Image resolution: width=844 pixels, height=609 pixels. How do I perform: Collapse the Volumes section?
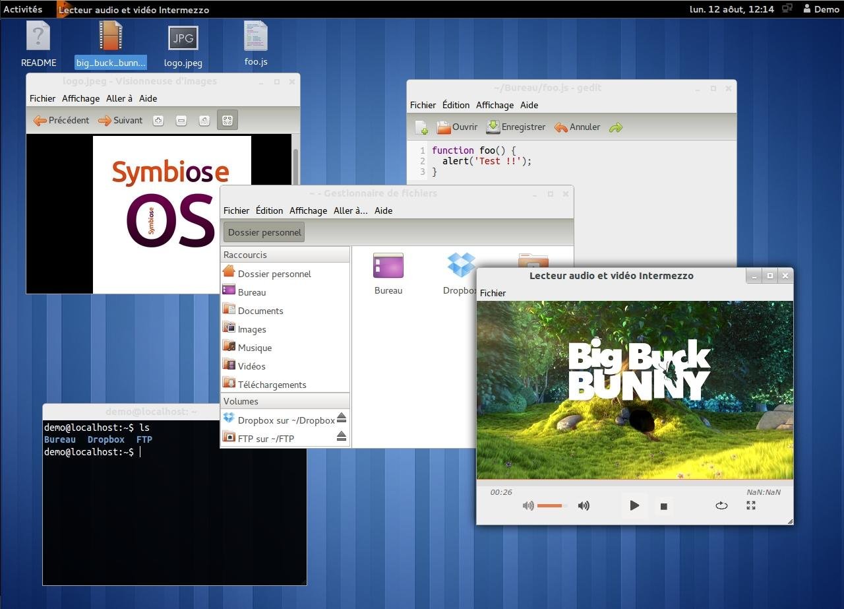coord(241,401)
